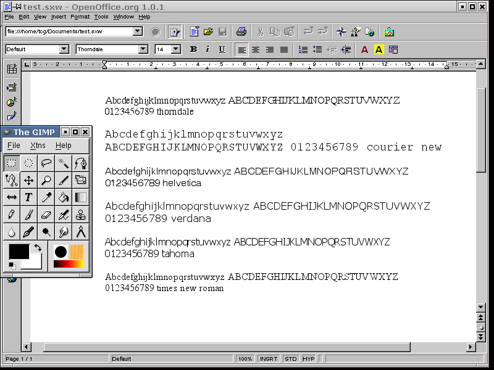Screen dimensions: 494x370
Task: Click the tab stop type button on ruler
Action: [x=27, y=65]
